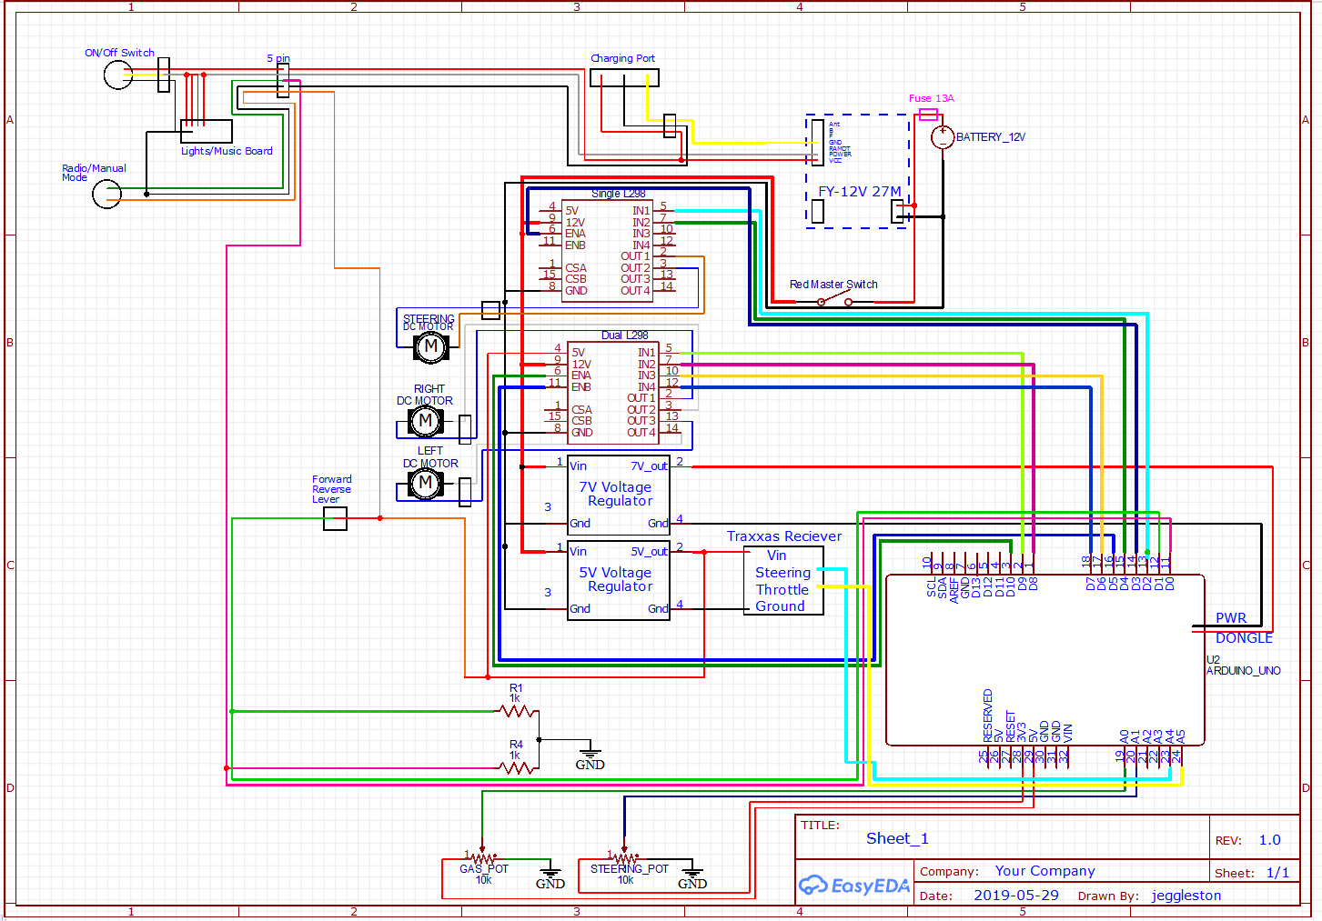The width and height of the screenshot is (1322, 921).
Task: Select the STEERING_POT potentiometer symbol
Action: [x=625, y=858]
